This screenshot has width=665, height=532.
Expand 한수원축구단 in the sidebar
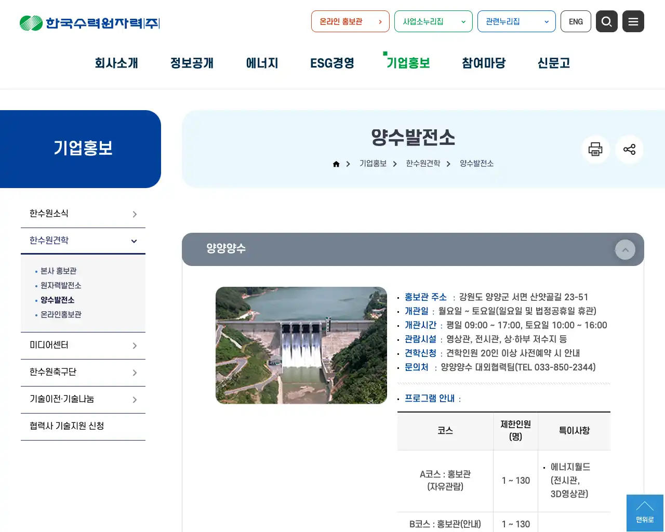pyautogui.click(x=83, y=373)
